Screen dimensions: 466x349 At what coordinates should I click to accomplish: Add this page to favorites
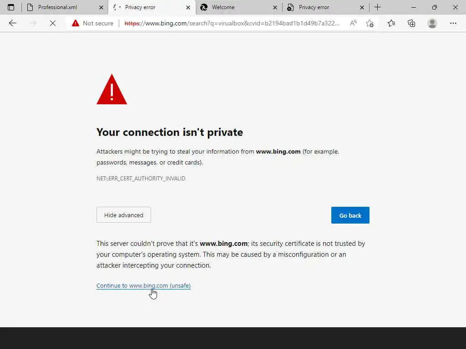pyautogui.click(x=370, y=23)
